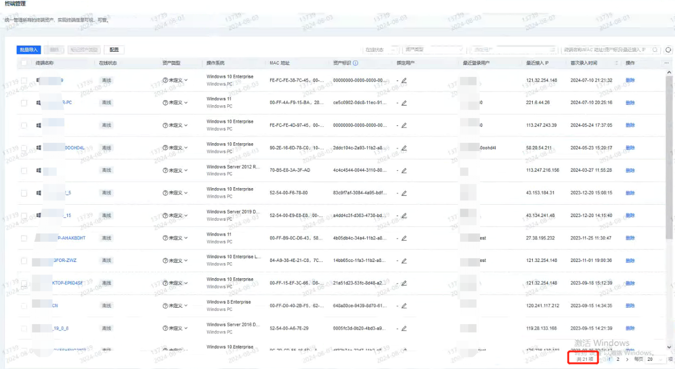
Task: Check the row with IP 221.6.44.26
Action: coord(24,103)
